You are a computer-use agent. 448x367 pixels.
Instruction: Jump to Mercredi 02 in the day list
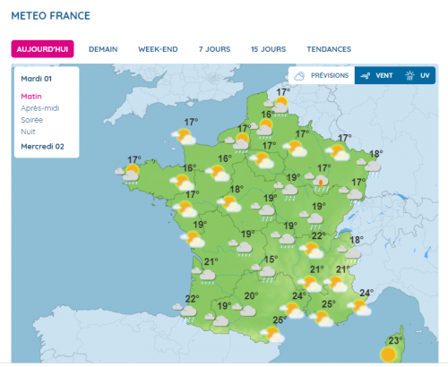42,147
